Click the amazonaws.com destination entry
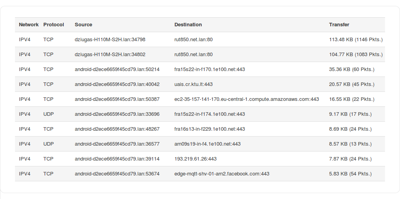Screen dimensions: 400x199 [x=246, y=99]
